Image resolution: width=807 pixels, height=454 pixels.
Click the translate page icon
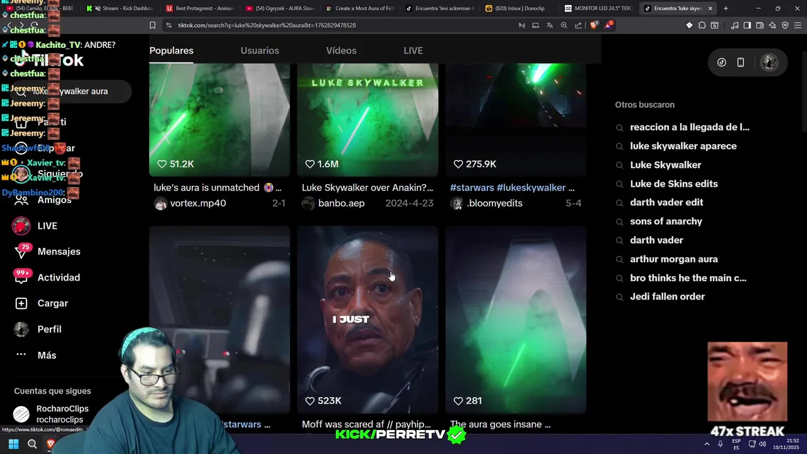coord(550,25)
